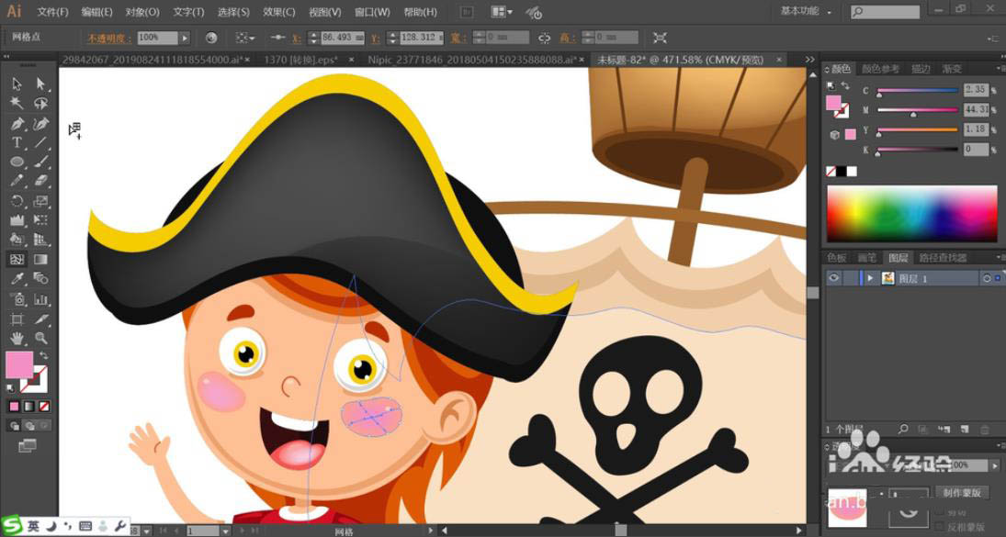Screen dimensions: 1006x537
Task: Select the Symbol Sprayer tool
Action: click(17, 299)
